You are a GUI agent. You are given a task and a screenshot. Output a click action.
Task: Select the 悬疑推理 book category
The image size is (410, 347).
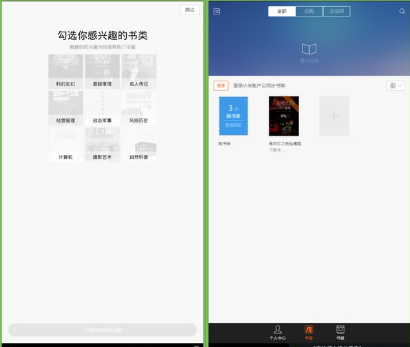[102, 72]
